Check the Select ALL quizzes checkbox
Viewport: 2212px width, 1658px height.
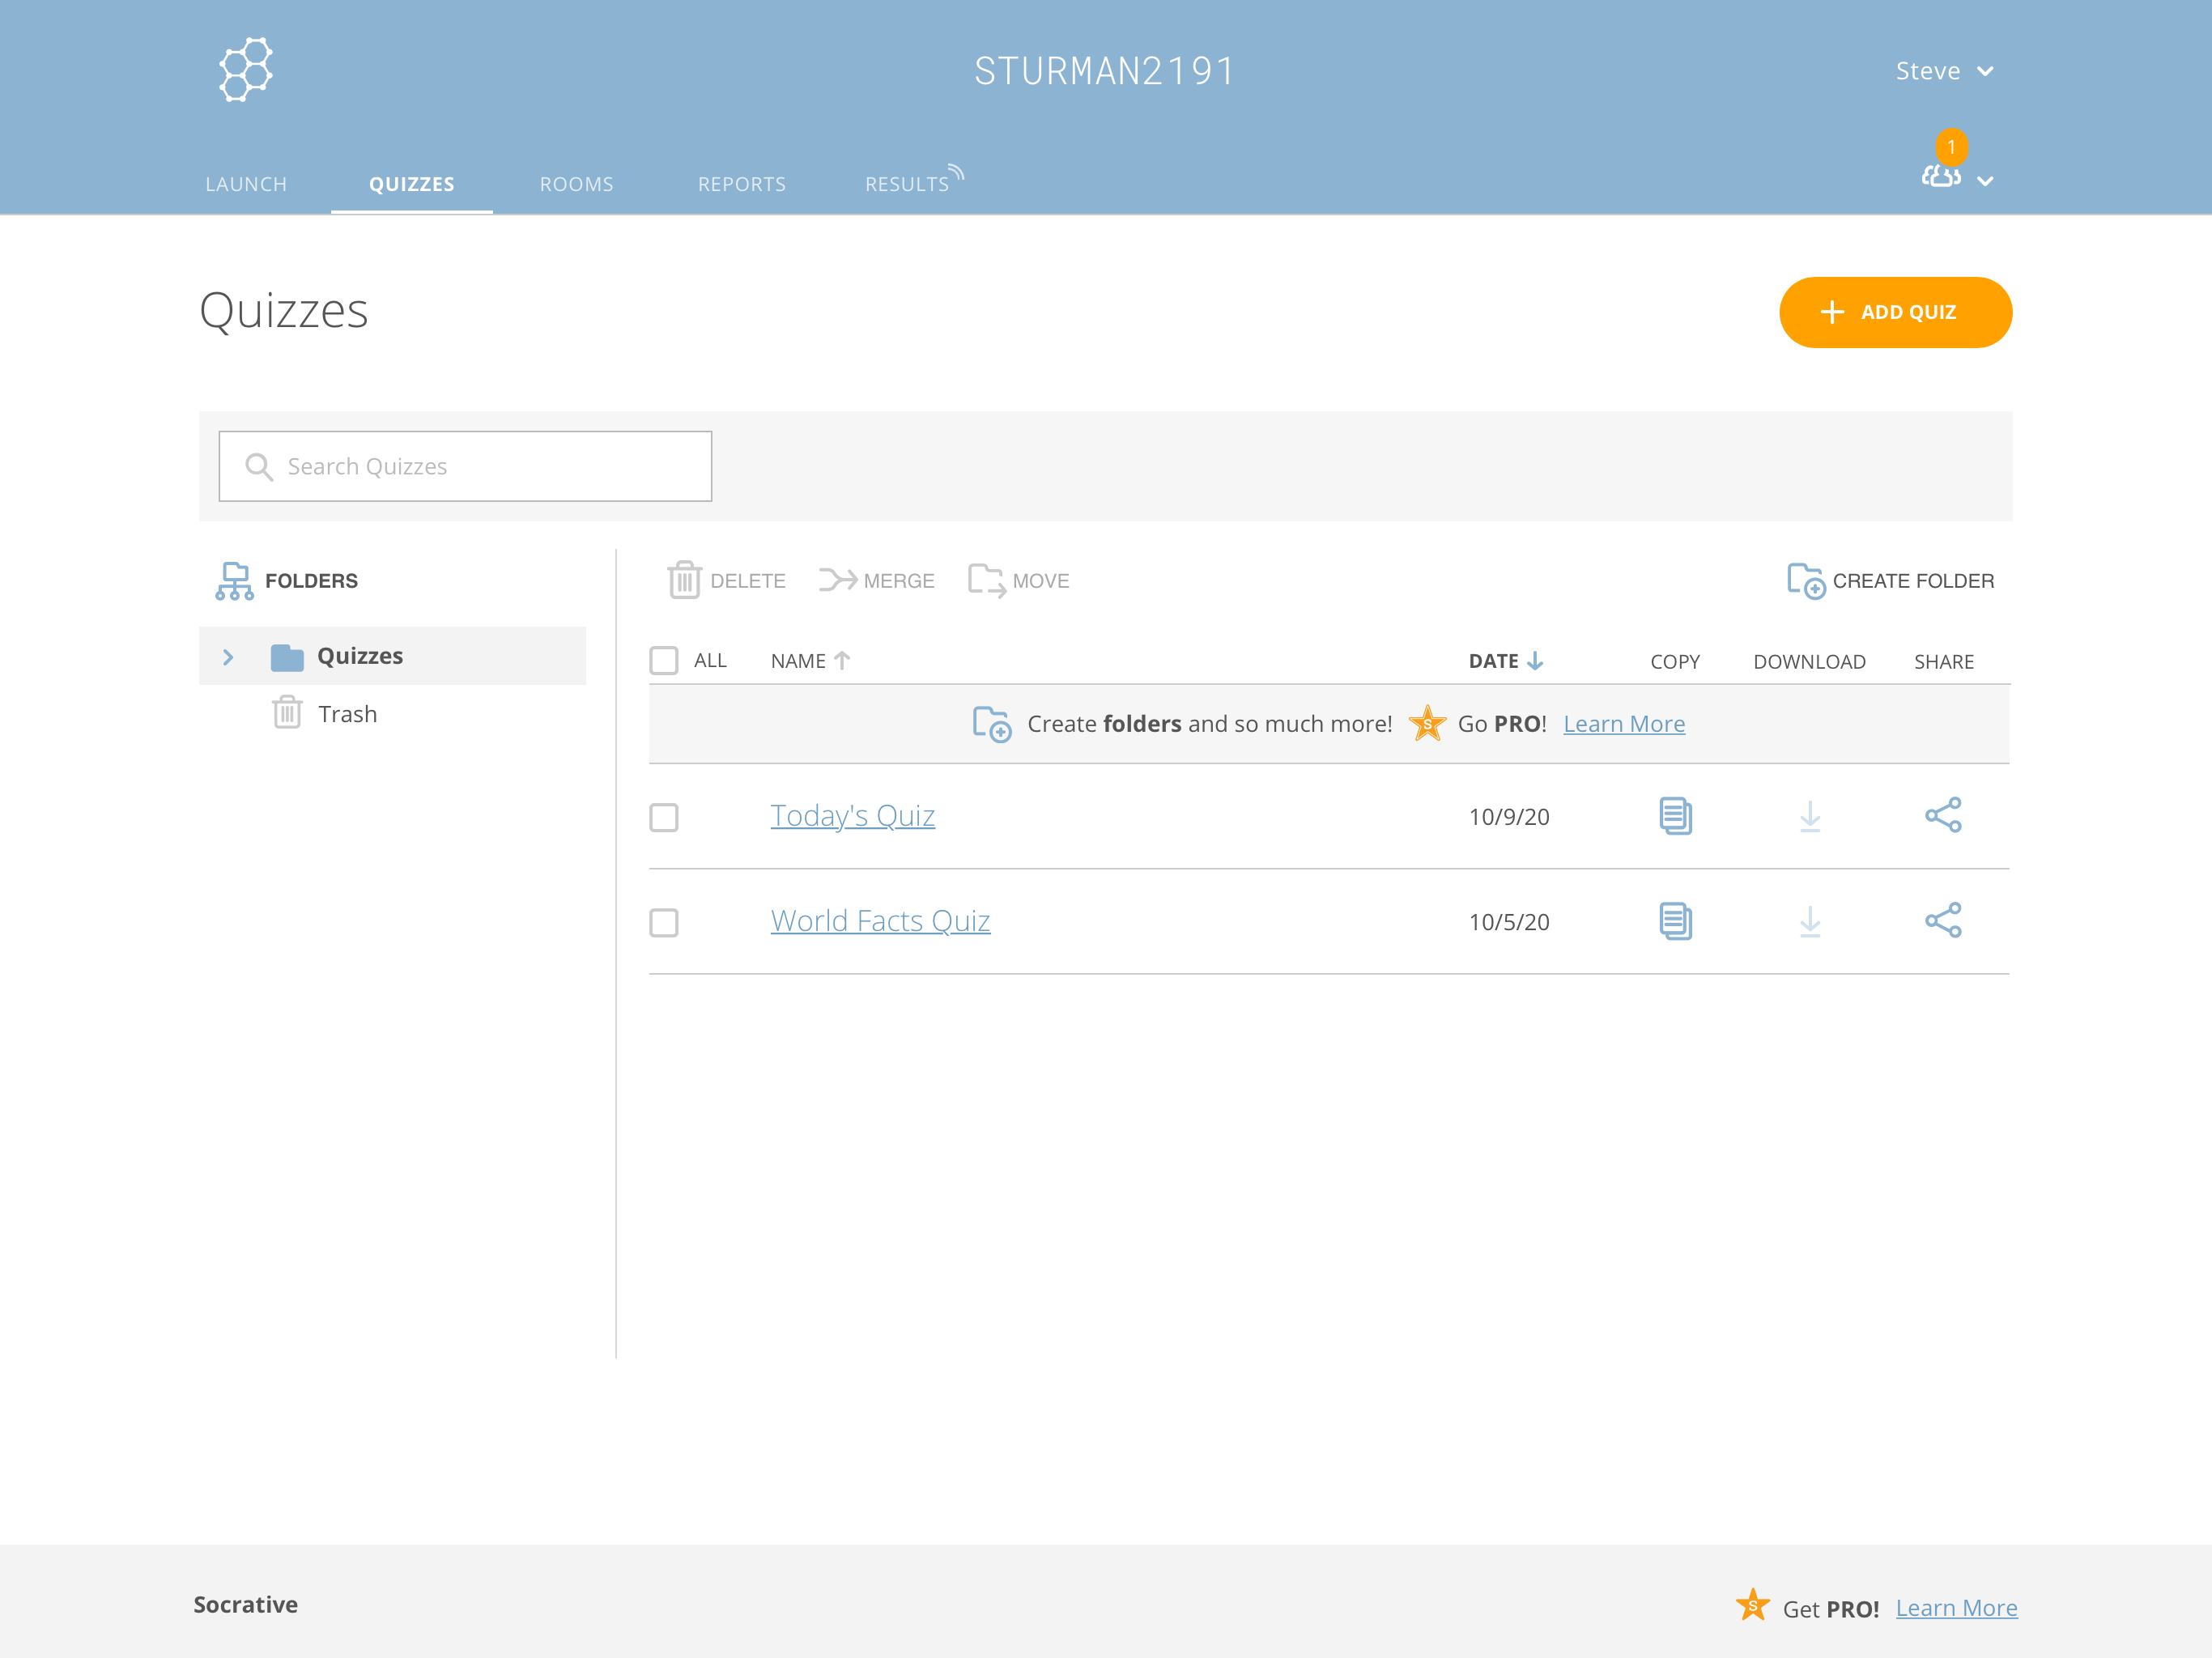pyautogui.click(x=664, y=660)
